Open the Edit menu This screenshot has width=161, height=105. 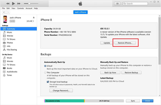[8, 8]
